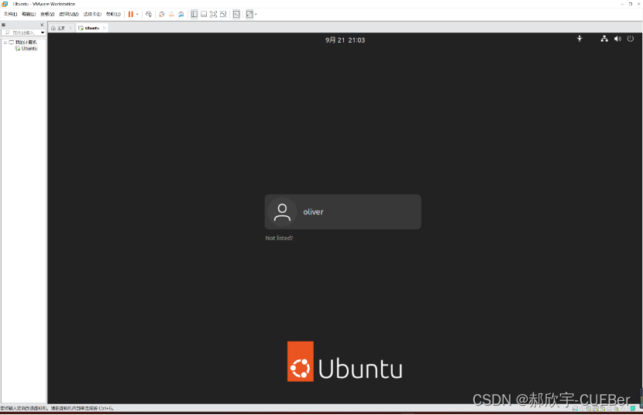Image resolution: width=643 pixels, height=415 pixels.
Task: Click the Send Ctrl+Alt+Del toolbar icon
Action: 149,15
